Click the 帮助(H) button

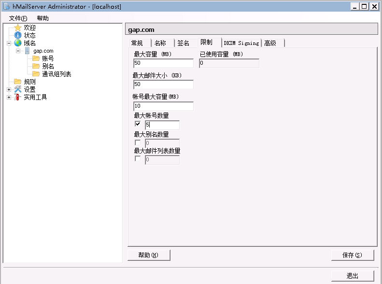[149, 255]
